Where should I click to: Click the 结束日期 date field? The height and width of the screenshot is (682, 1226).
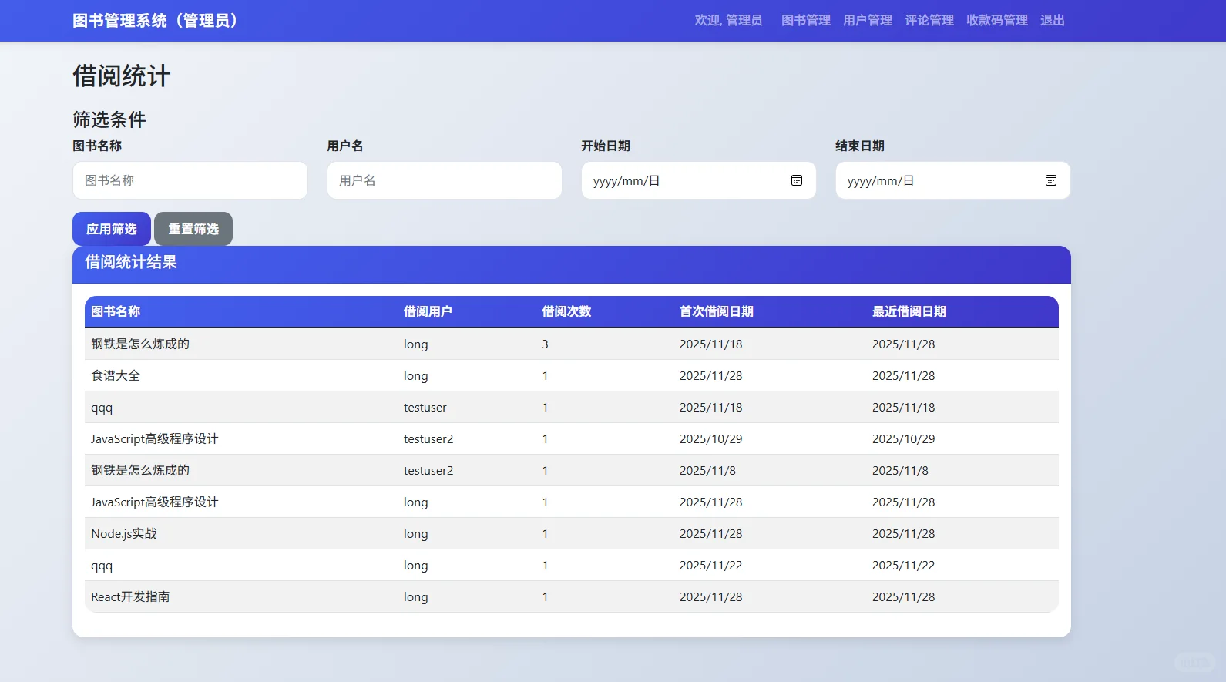(953, 180)
